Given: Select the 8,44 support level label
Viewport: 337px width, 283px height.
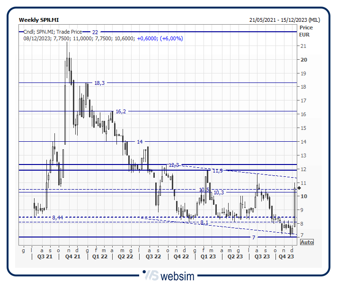Looking at the screenshot, I should pyautogui.click(x=57, y=218).
